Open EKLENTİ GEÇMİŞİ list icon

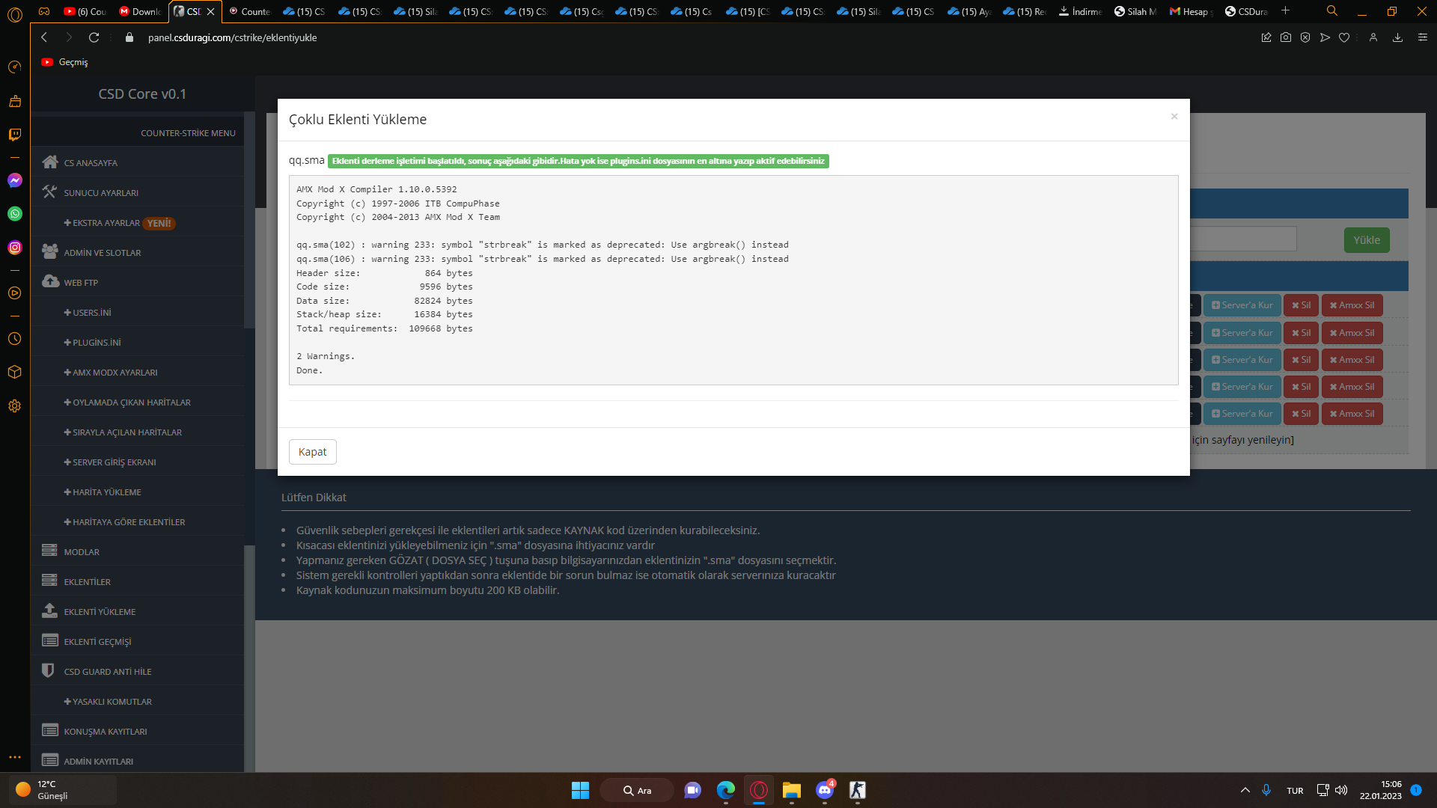point(50,641)
